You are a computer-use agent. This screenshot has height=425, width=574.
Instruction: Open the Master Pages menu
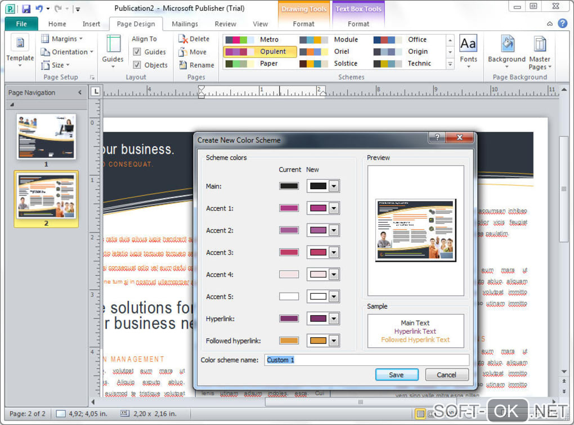[x=540, y=52]
